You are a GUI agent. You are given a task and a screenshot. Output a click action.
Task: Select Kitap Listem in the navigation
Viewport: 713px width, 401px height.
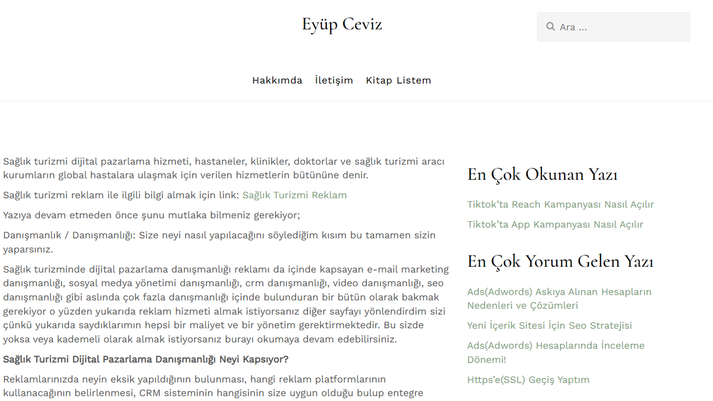398,80
